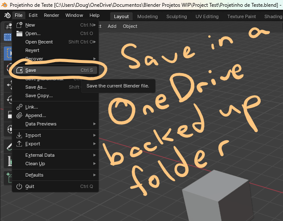Switch to the Texture Paint workspace tab
283x221 pixels.
pos(242,16)
